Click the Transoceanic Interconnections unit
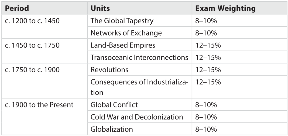 (139, 58)
